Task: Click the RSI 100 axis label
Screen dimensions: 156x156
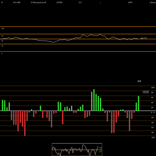Action: click(2, 28)
